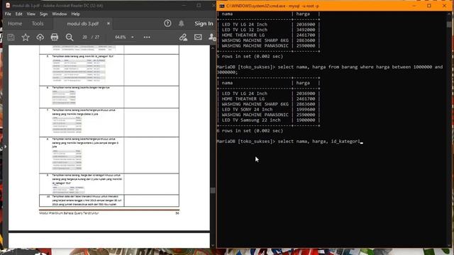Open the File menu in Acrobat Reader
454x255 pixels.
(x=8, y=14)
